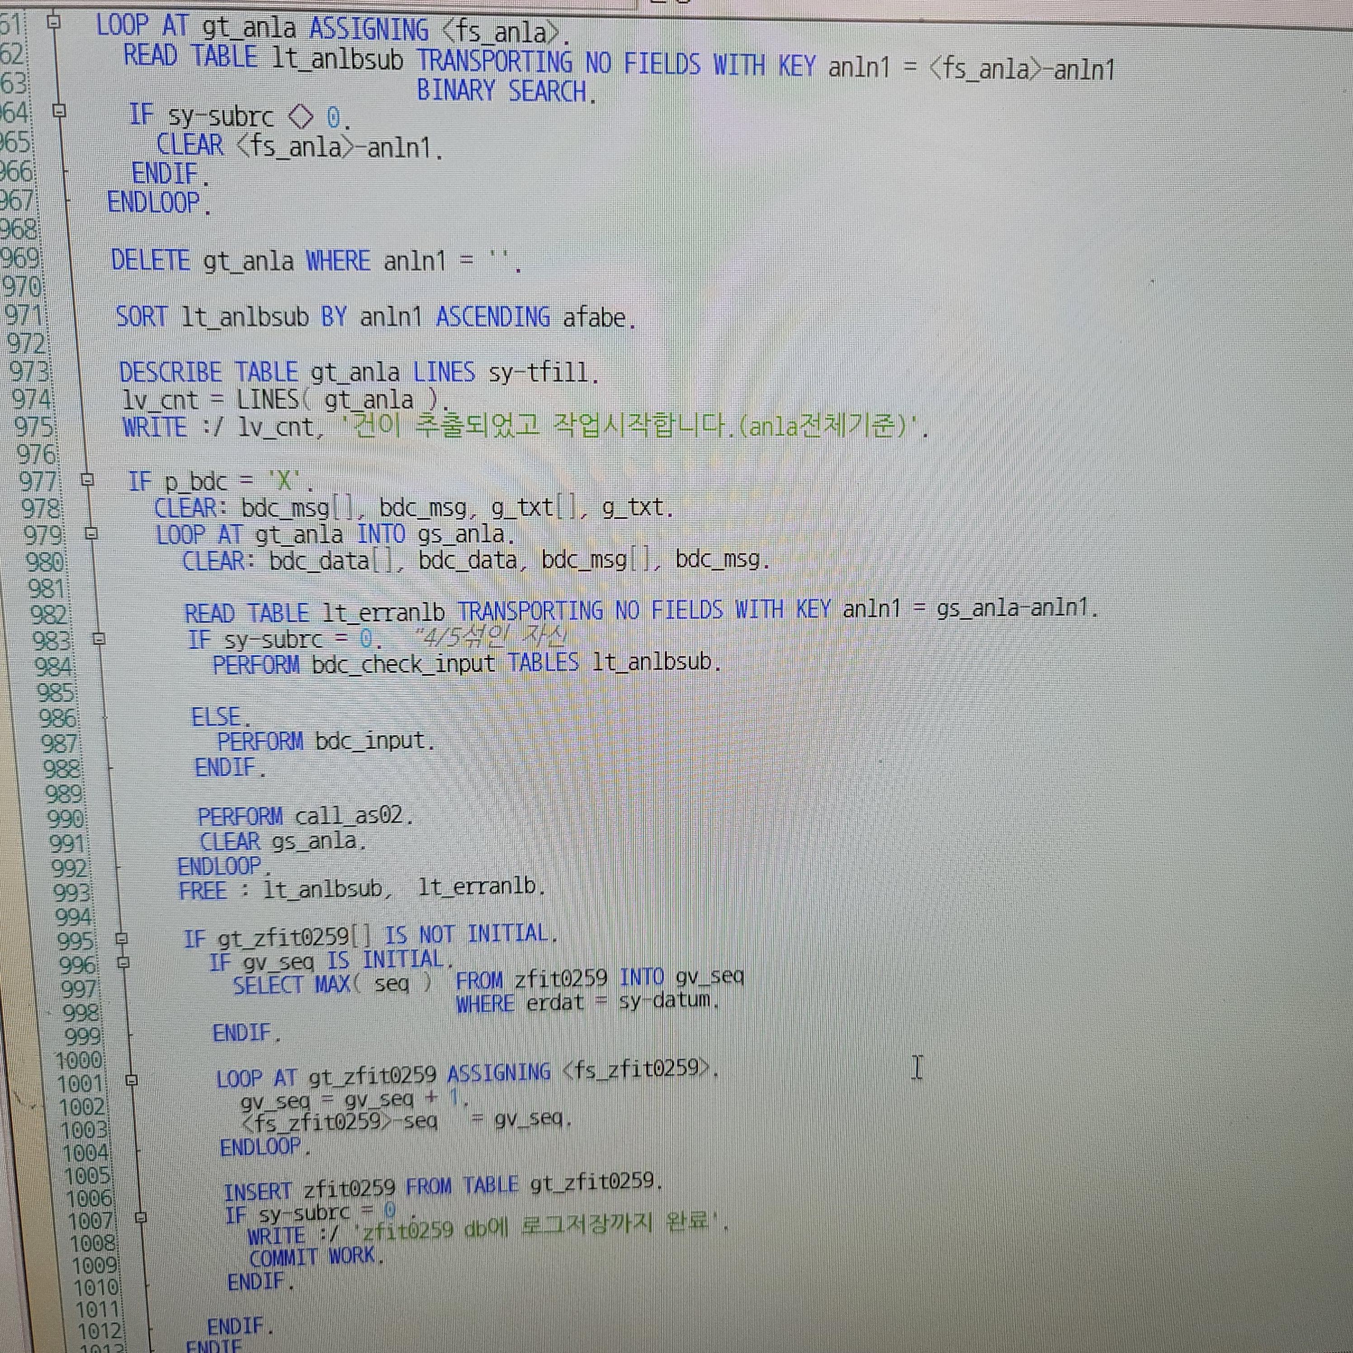Fold the LOOP AT gt_anla INTO gs_anla block
Image resolution: width=1353 pixels, height=1353 pixels.
click(x=91, y=534)
